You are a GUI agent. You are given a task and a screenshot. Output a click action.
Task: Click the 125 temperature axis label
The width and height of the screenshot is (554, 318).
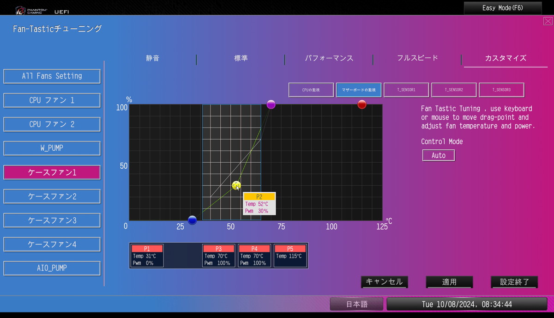[x=382, y=226]
